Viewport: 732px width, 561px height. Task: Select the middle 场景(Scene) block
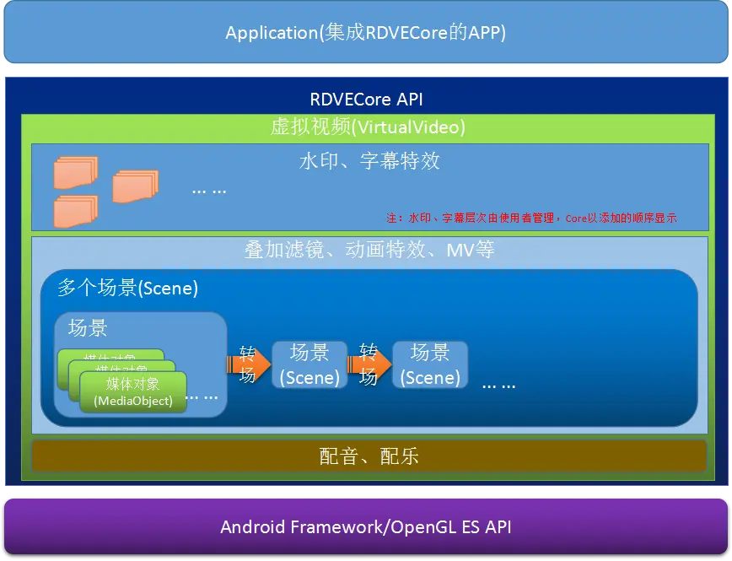click(309, 364)
